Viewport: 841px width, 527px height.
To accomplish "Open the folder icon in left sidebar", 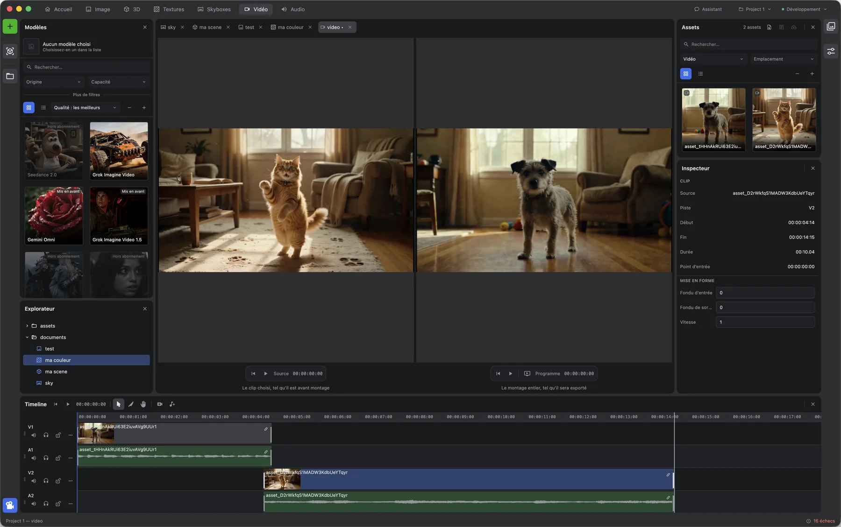I will [x=10, y=76].
